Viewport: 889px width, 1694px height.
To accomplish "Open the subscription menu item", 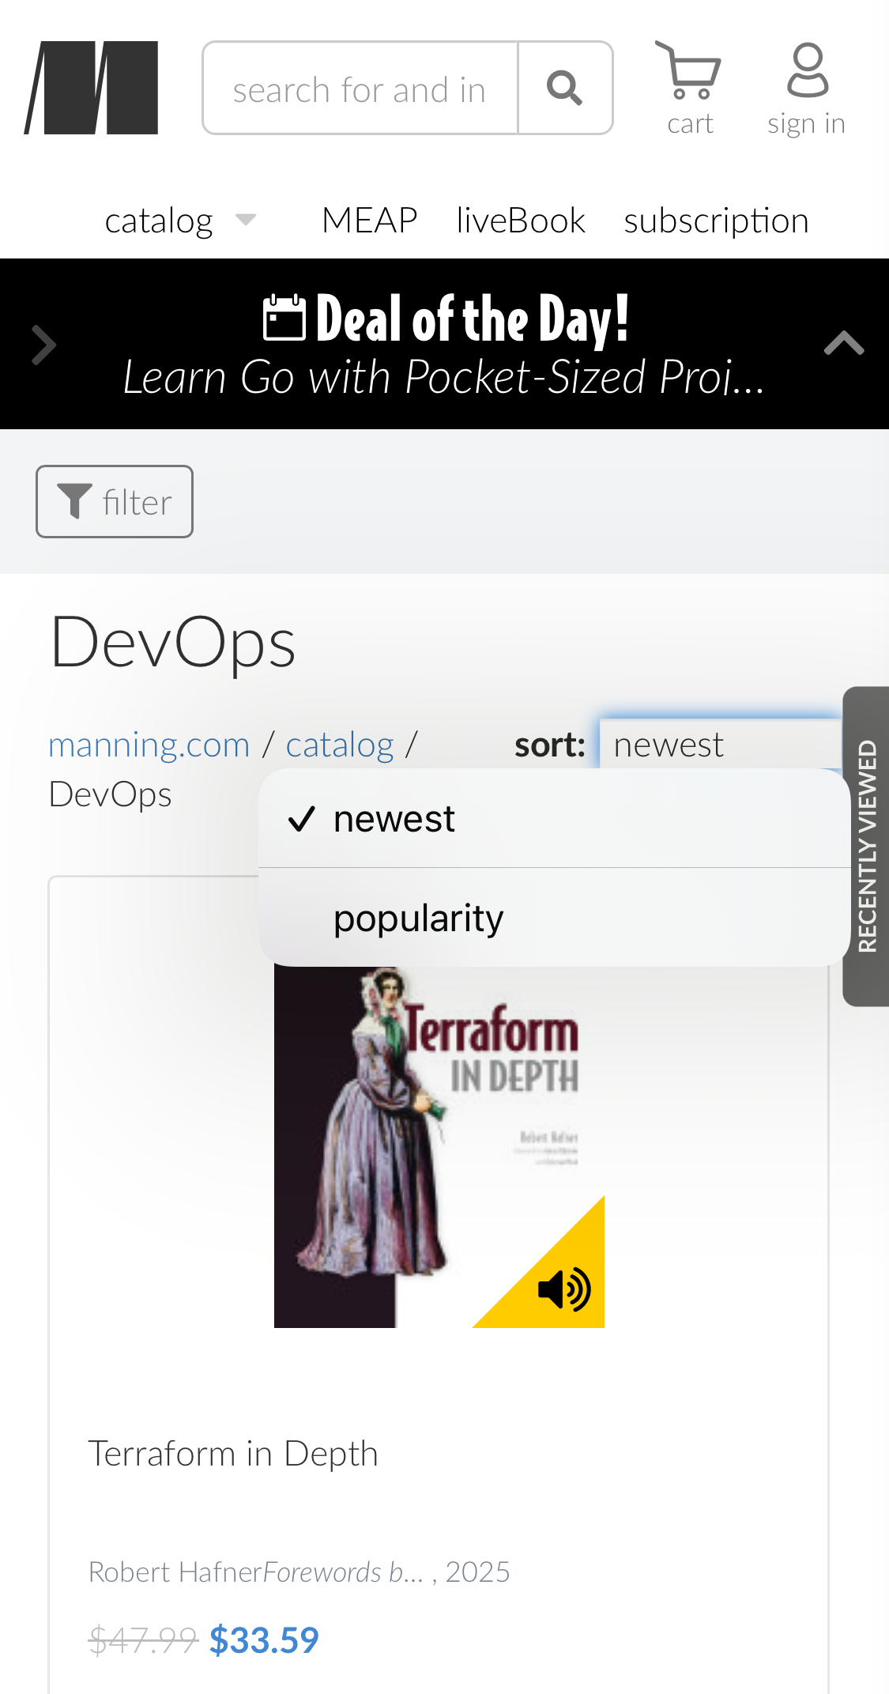I will 716,221.
